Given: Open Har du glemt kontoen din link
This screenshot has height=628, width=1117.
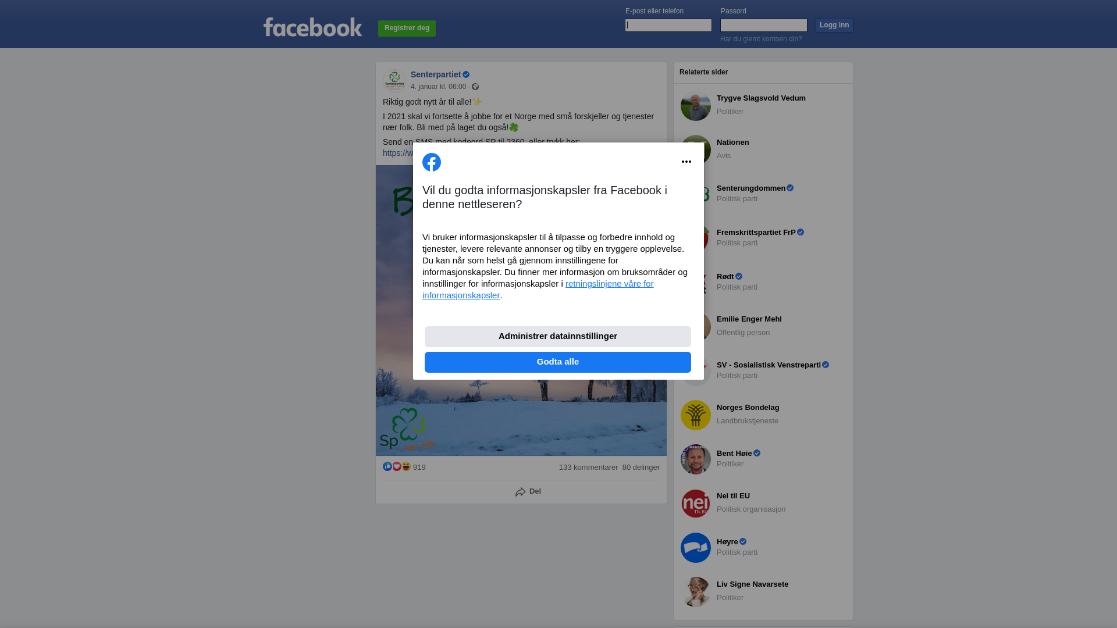Looking at the screenshot, I should (761, 39).
